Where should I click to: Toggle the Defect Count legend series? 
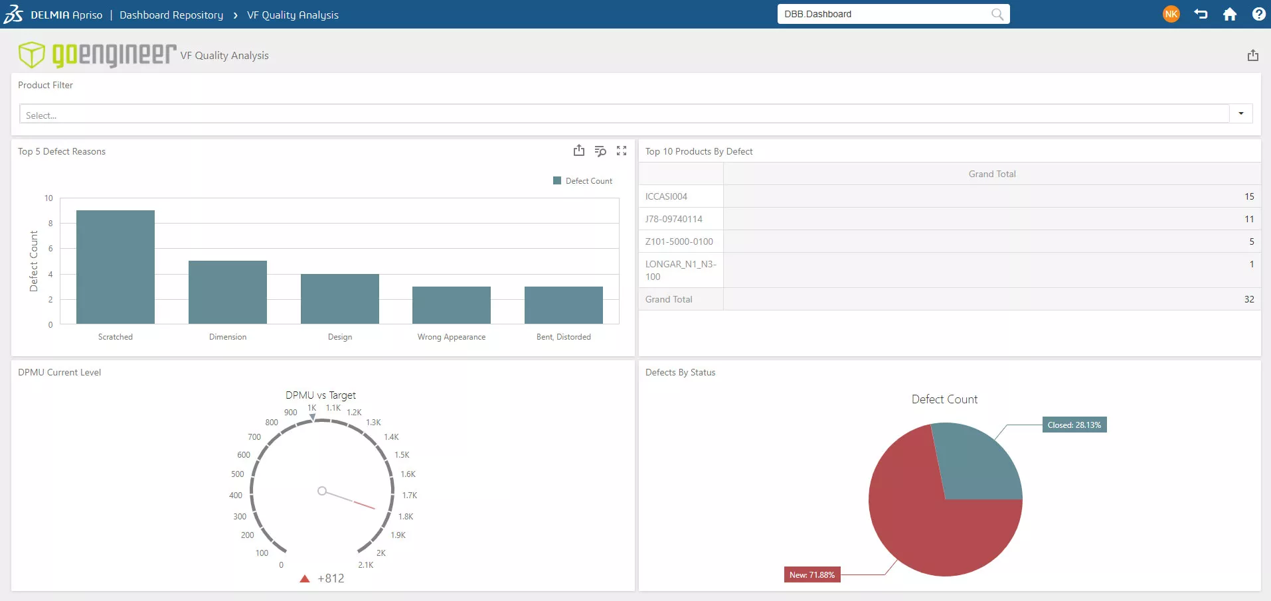point(583,181)
